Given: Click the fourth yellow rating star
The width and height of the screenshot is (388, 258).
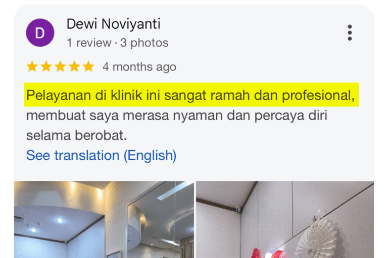Looking at the screenshot, I should click(x=74, y=67).
